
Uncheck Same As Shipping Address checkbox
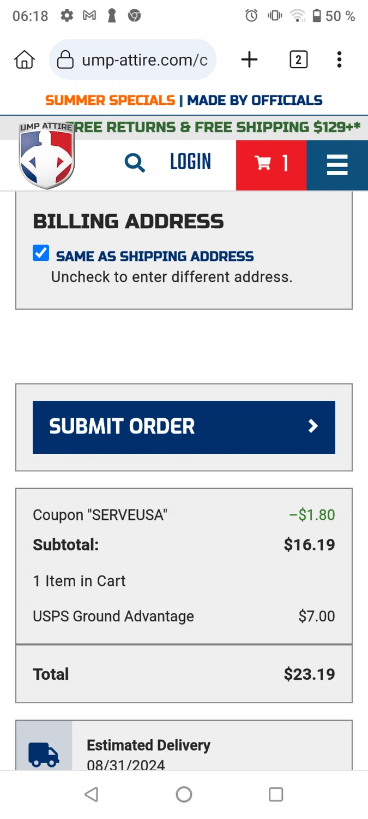tap(41, 253)
